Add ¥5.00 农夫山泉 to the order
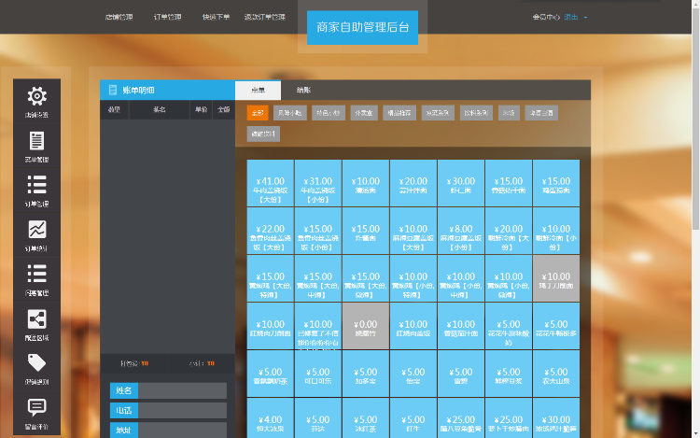The height and width of the screenshot is (438, 700). point(556,374)
